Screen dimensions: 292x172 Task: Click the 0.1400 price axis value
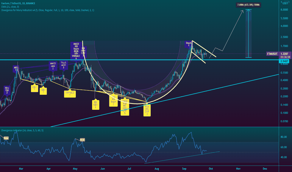click(284, 105)
